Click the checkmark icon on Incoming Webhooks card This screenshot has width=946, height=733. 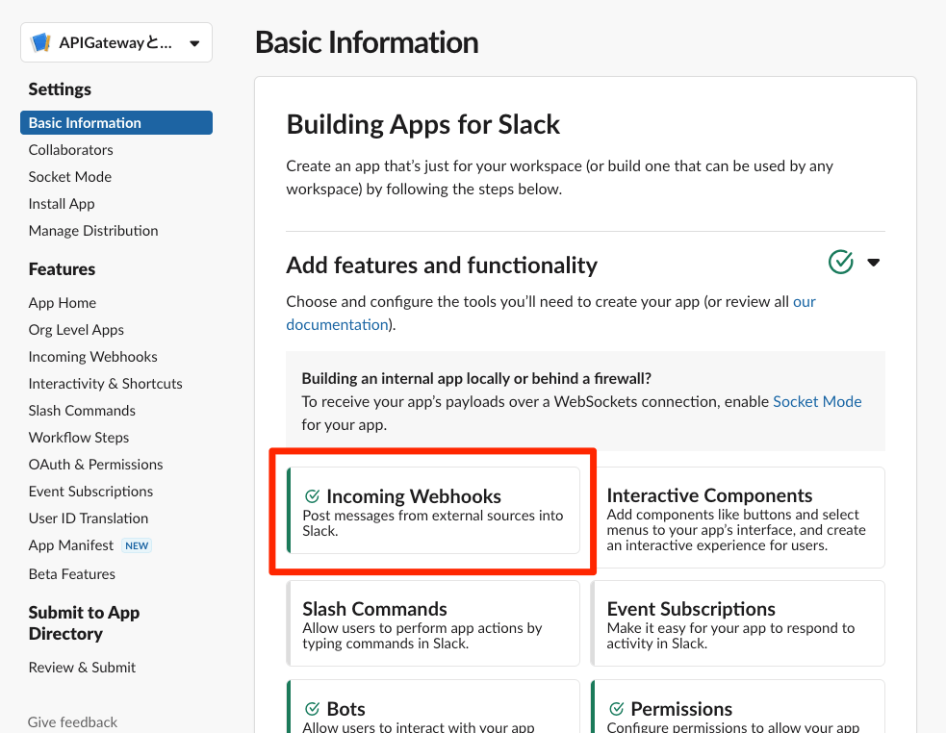pos(312,496)
